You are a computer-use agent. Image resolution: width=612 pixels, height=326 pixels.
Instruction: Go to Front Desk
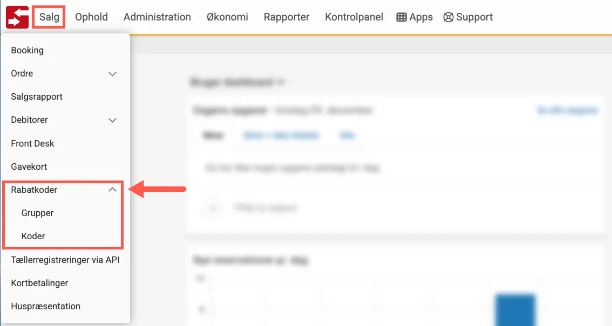[x=32, y=143]
